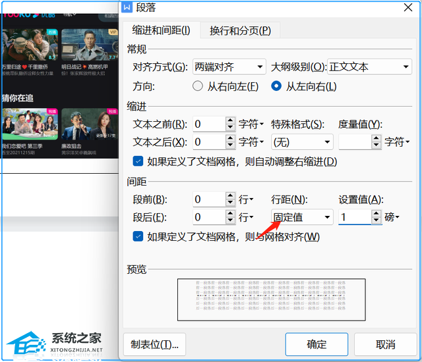Decrease the 文本之前 indent value with down arrow
This screenshot has width=422, height=362.
click(x=230, y=128)
